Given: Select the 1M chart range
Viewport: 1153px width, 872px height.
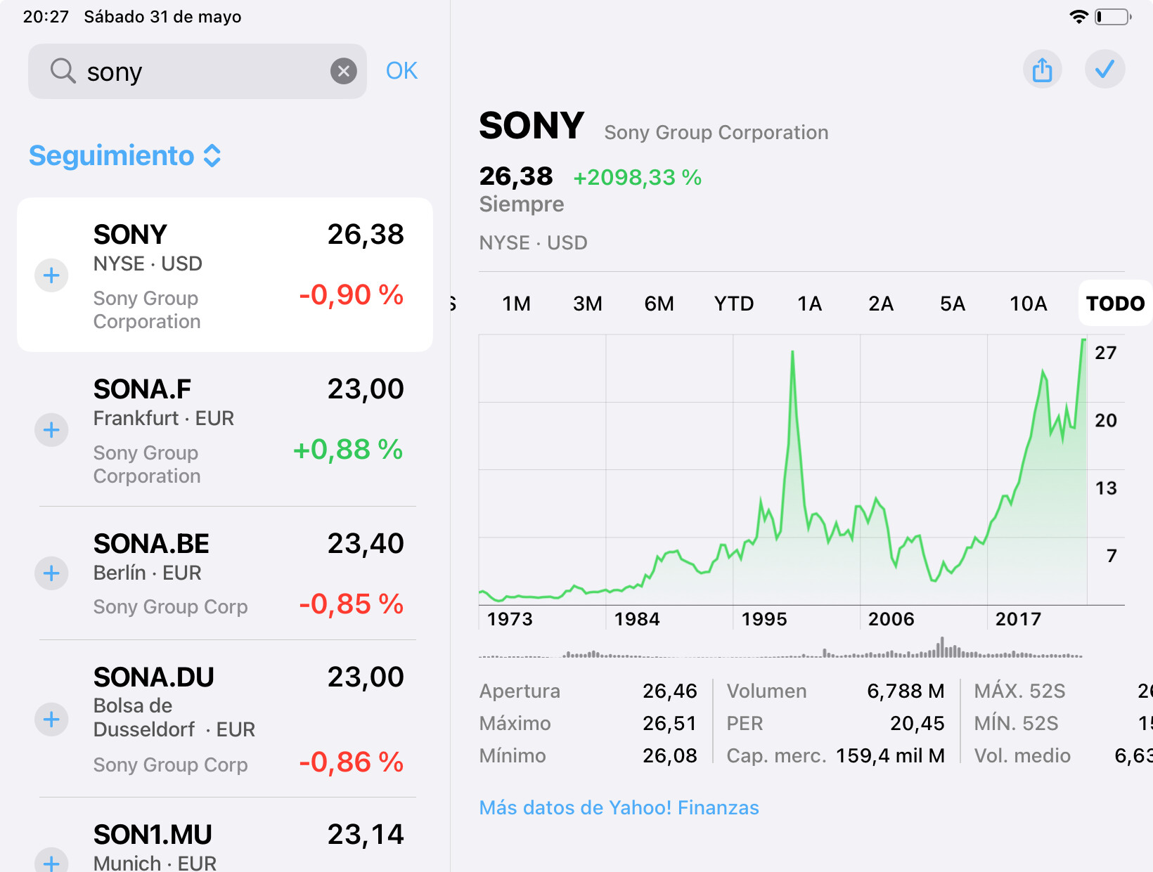Looking at the screenshot, I should (516, 304).
